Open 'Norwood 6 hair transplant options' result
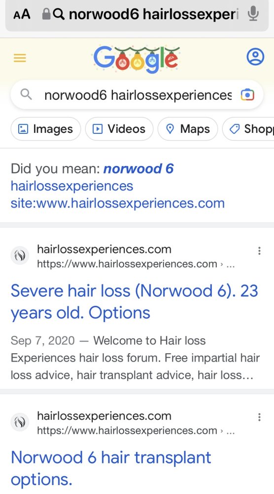 tap(111, 468)
